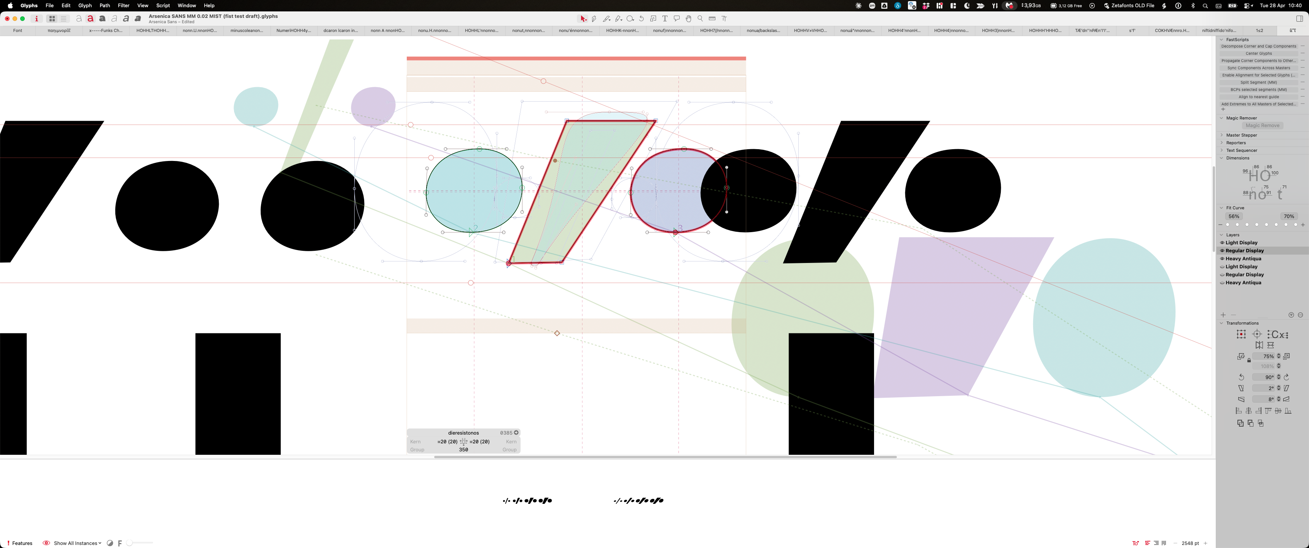The width and height of the screenshot is (1309, 548).
Task: Switch to list view mode
Action: coord(64,19)
